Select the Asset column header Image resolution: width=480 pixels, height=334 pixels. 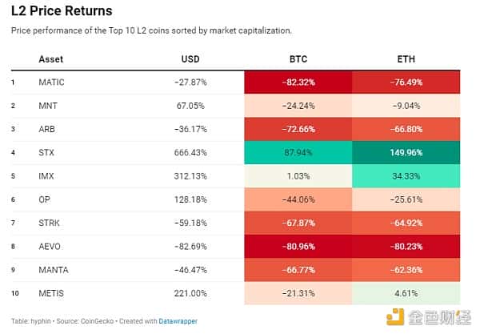pos(50,59)
